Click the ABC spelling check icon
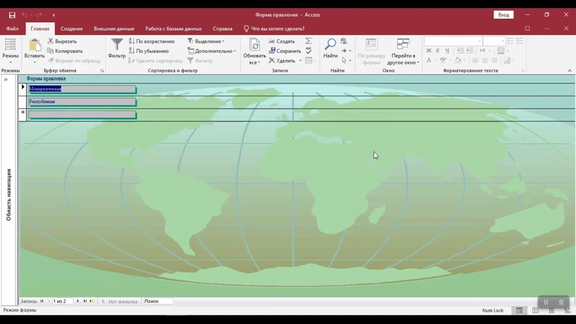The image size is (576, 324). click(308, 50)
